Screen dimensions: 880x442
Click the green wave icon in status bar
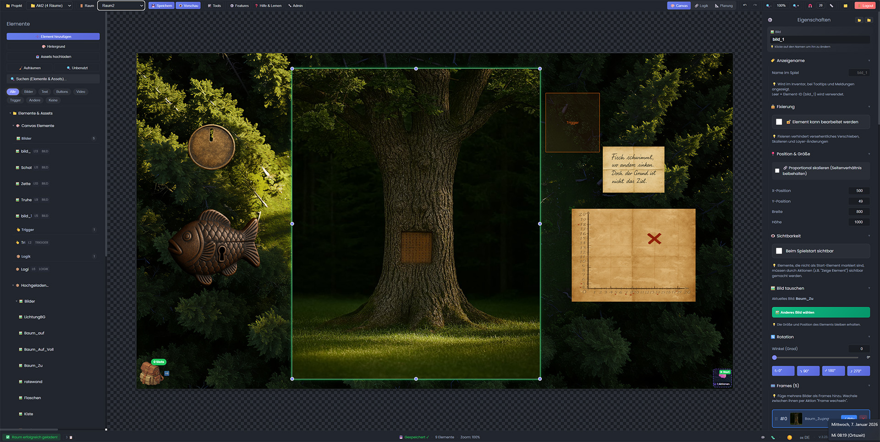(773, 437)
